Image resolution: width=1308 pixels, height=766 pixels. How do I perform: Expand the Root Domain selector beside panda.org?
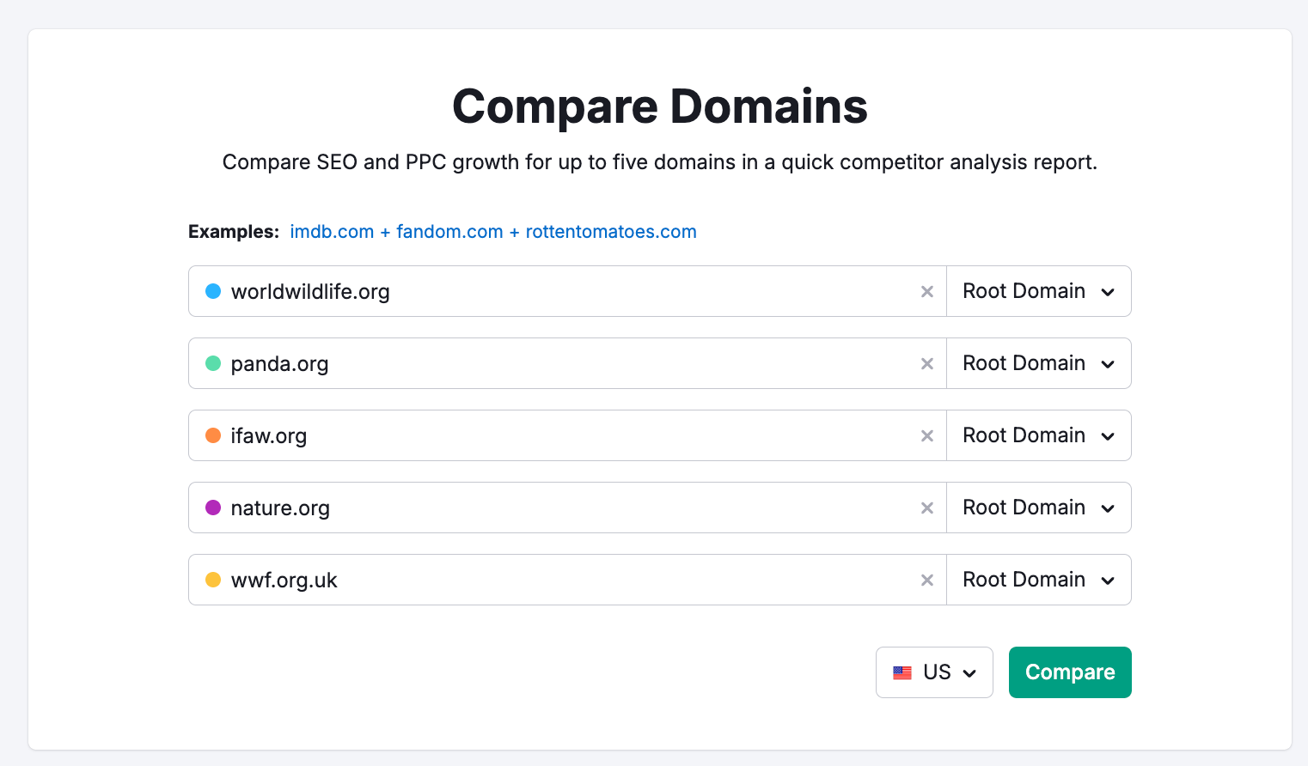pyautogui.click(x=1038, y=363)
